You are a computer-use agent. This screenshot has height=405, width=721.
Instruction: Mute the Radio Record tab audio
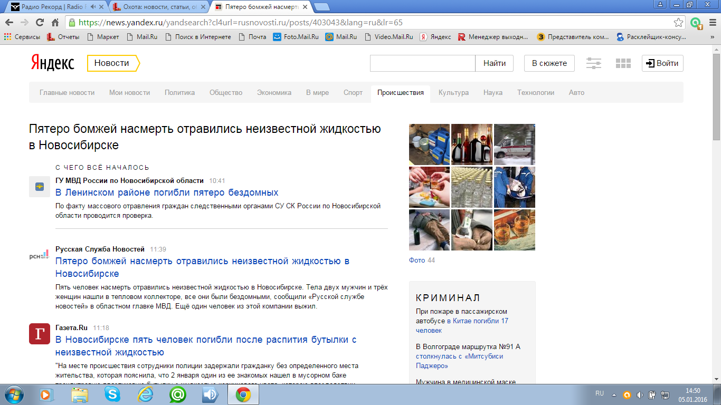pyautogui.click(x=93, y=7)
